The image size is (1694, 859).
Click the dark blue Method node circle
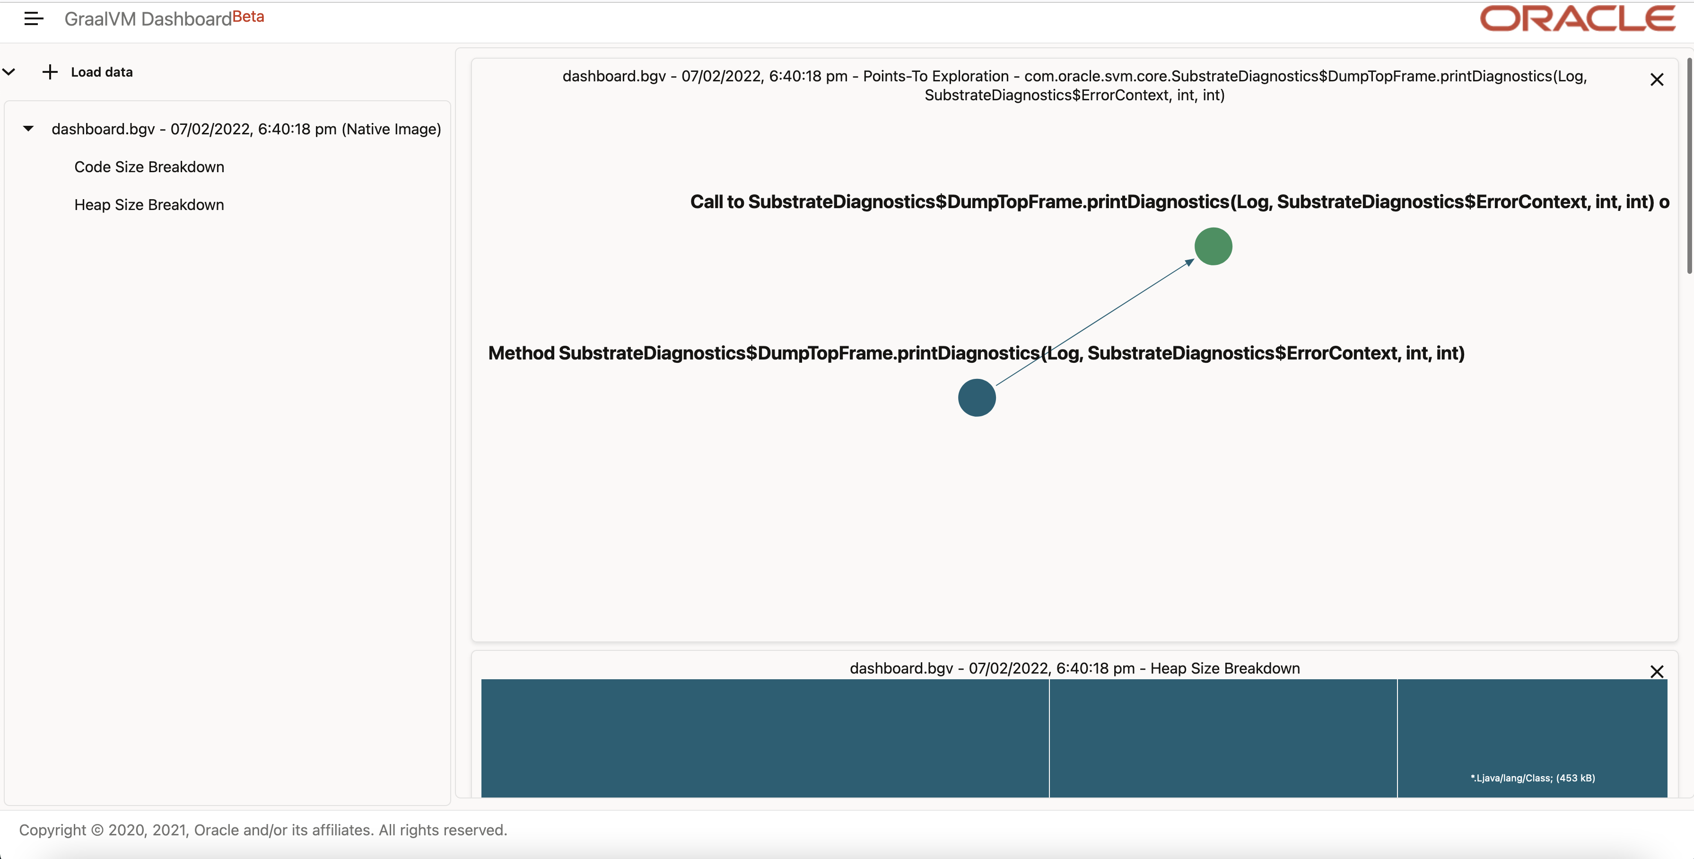977,398
